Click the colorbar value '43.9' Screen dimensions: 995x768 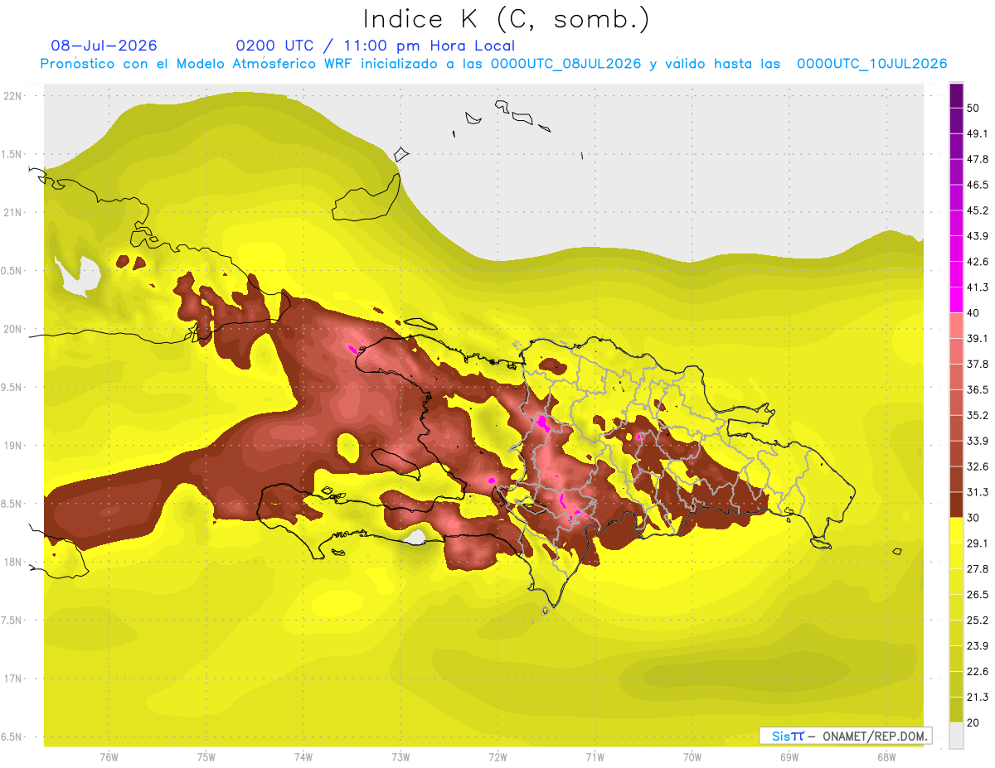coord(978,236)
